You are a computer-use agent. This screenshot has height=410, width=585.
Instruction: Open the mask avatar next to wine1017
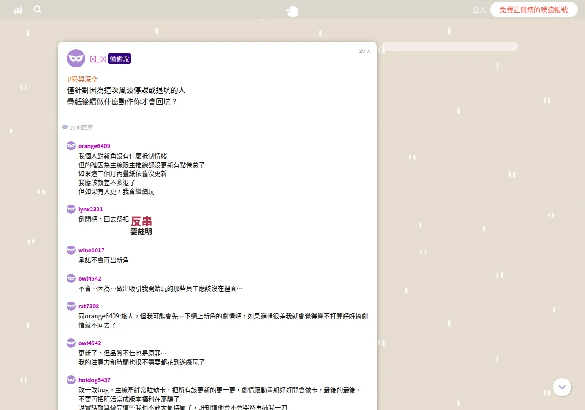pos(71,250)
